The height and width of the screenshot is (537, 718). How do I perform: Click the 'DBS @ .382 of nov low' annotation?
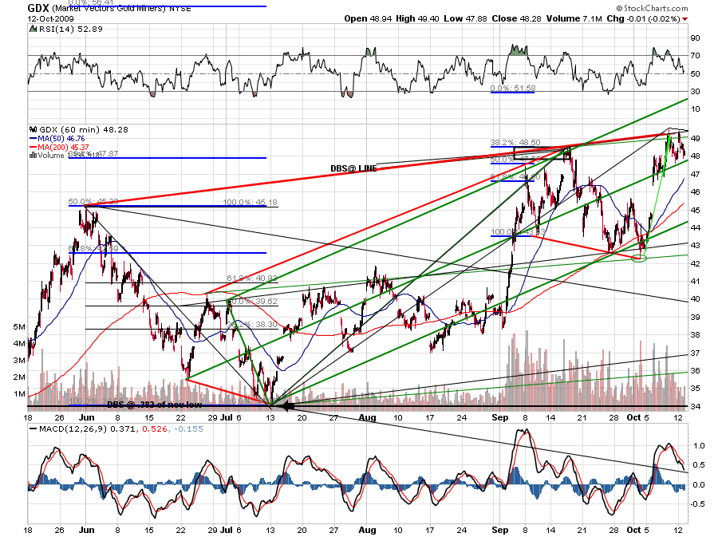[x=154, y=405]
